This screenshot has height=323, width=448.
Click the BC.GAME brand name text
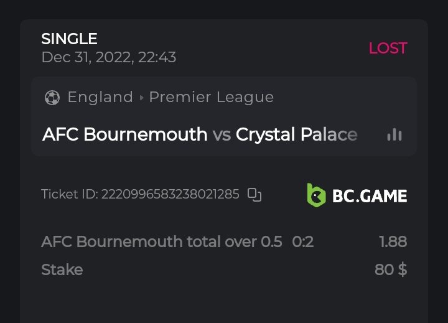(x=370, y=196)
